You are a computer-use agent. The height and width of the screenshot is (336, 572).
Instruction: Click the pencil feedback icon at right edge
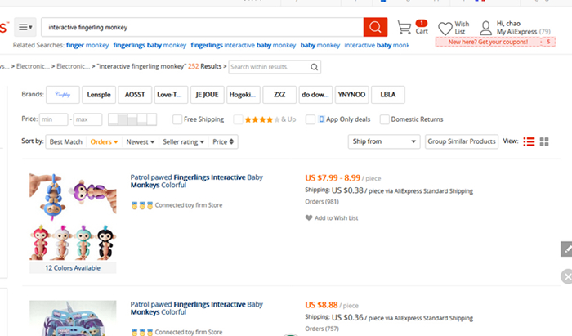566,249
